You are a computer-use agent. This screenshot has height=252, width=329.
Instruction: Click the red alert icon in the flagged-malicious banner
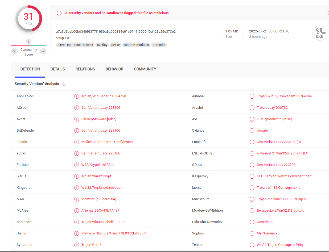[x=59, y=13]
